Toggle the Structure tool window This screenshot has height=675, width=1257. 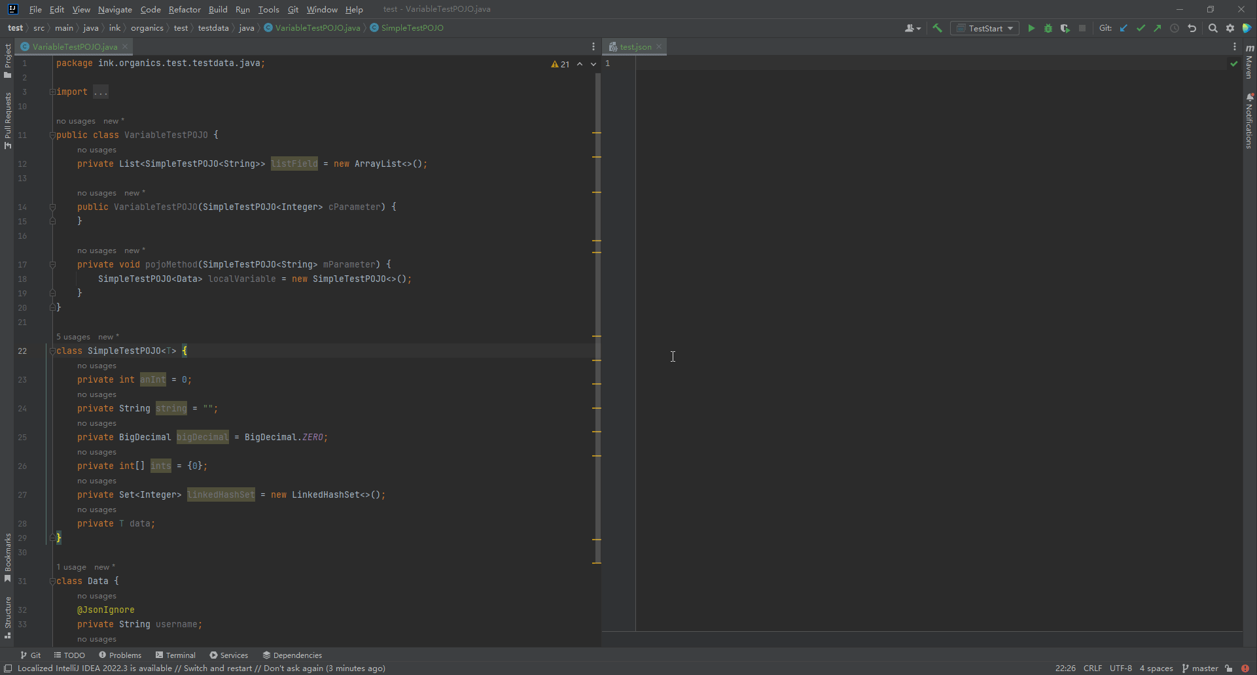[7, 612]
